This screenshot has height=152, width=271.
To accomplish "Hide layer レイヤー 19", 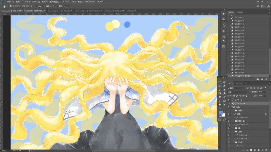I will (229, 103).
